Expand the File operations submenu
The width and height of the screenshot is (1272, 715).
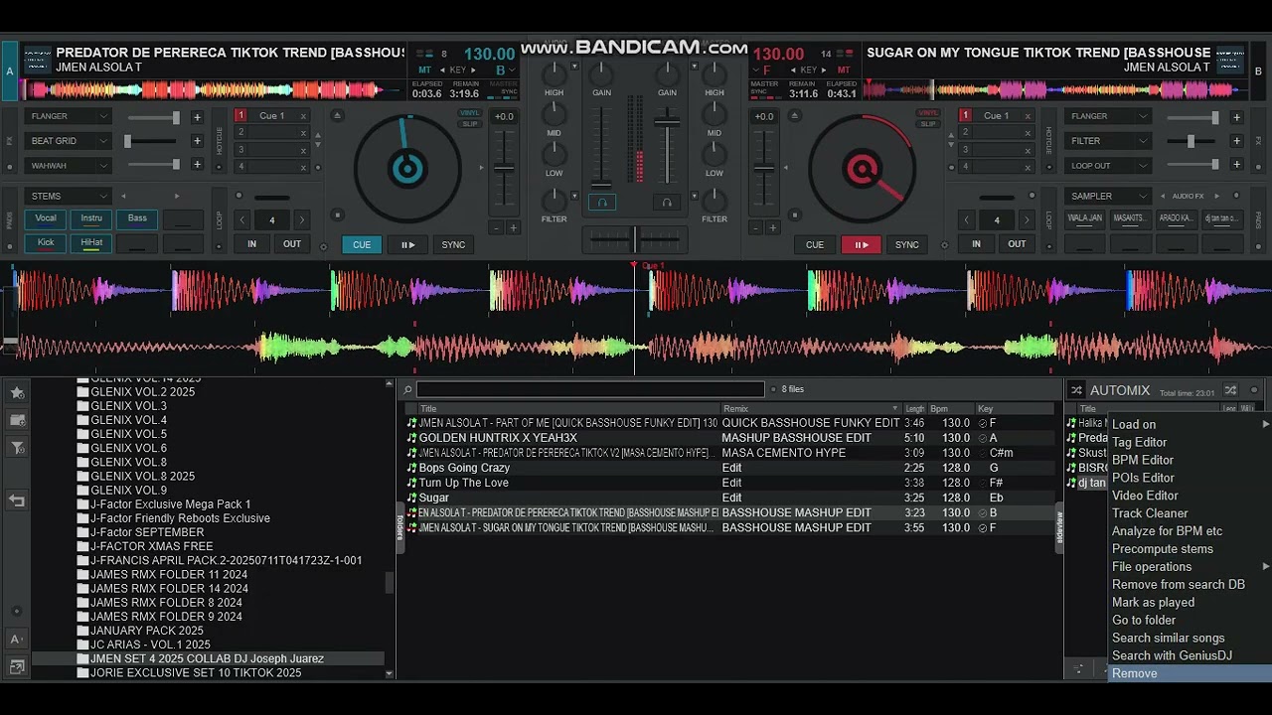(x=1190, y=567)
